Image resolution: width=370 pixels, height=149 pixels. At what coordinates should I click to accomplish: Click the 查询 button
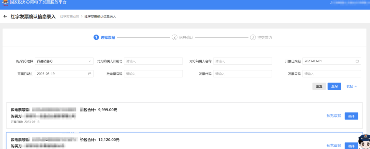334,86
